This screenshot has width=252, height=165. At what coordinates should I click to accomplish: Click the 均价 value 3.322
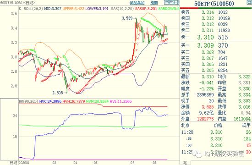click(244, 77)
